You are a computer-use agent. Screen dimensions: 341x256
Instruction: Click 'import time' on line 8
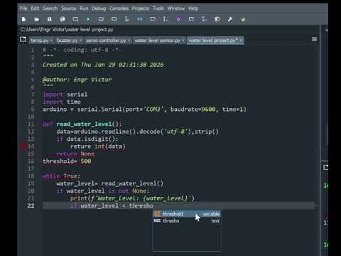[x=62, y=102]
